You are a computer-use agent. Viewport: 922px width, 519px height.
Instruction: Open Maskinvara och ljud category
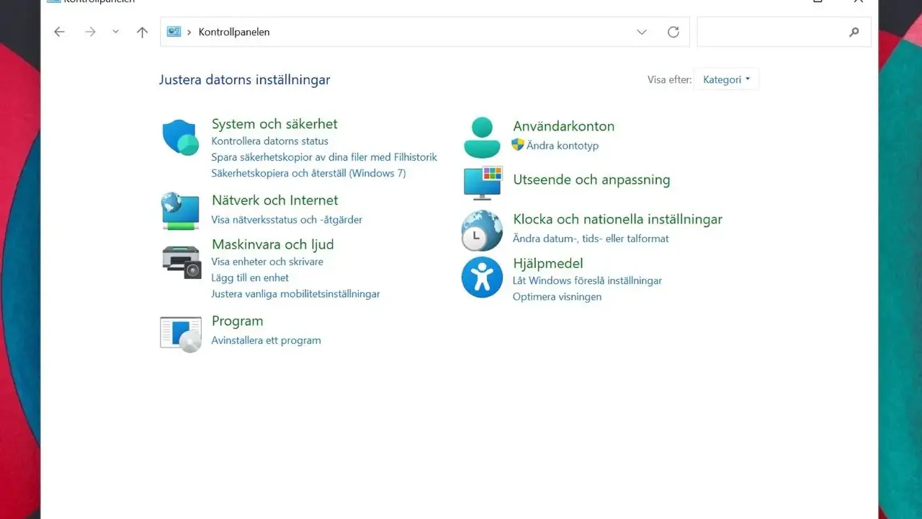(272, 244)
